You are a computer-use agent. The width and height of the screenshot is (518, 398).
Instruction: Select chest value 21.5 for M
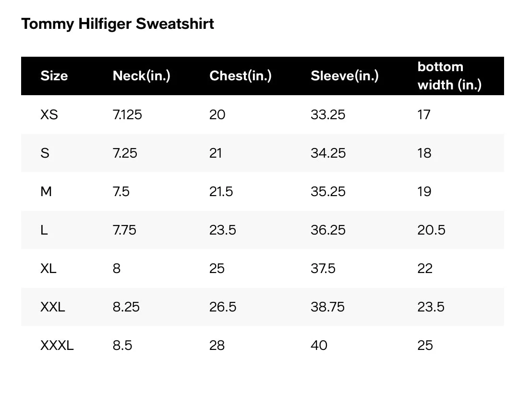pos(221,192)
